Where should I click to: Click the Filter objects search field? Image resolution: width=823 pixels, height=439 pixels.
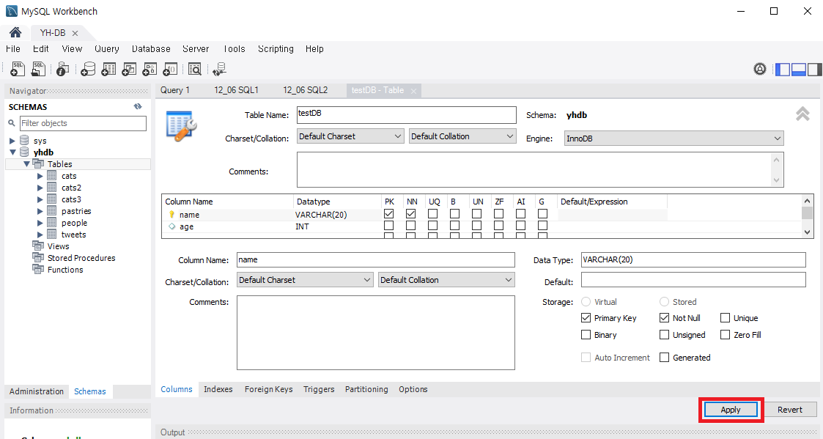[83, 123]
